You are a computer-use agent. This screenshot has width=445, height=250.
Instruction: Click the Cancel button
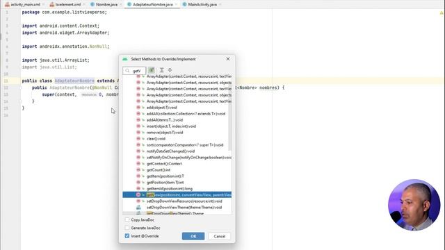(220, 236)
